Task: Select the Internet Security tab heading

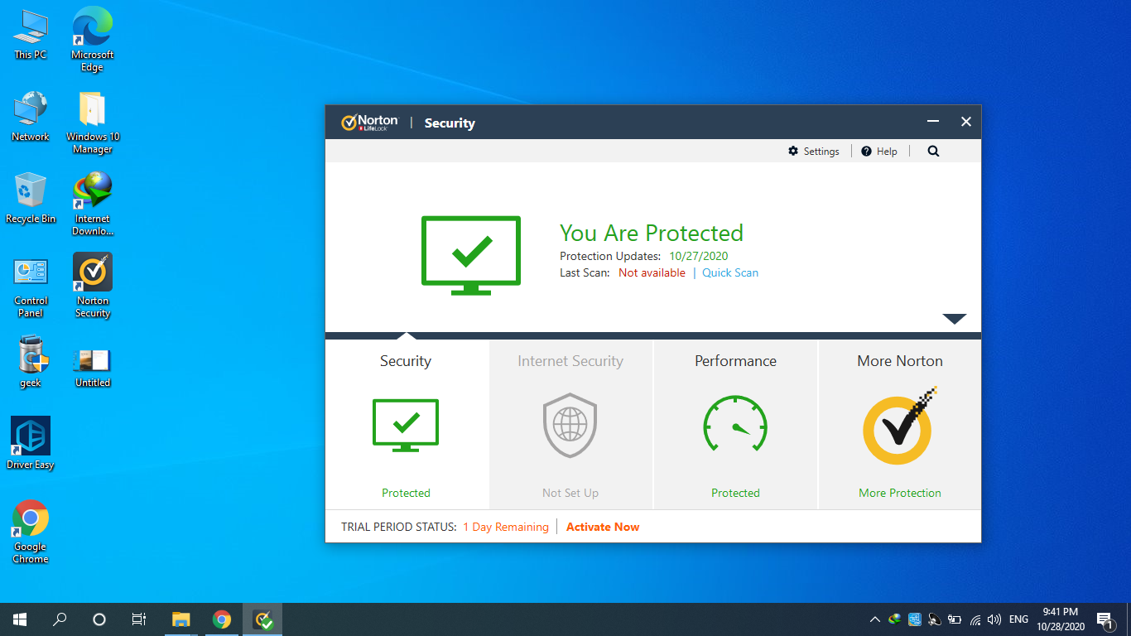Action: 570,361
